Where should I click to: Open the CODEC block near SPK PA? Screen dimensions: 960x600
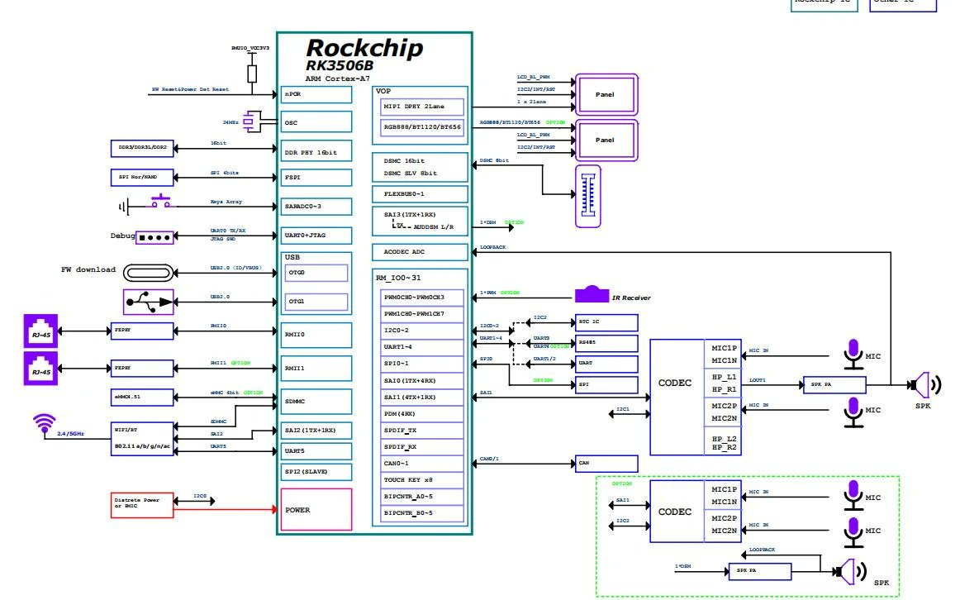(676, 383)
